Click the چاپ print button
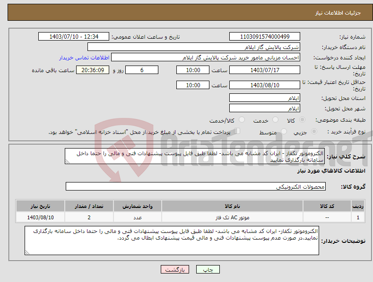 coord(208,269)
